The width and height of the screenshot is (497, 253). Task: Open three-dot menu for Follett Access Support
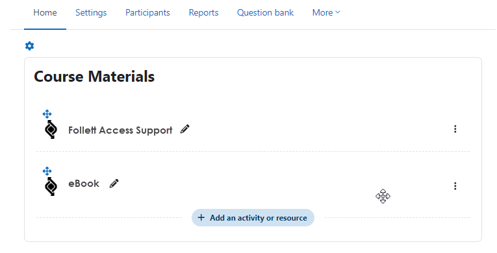pyautogui.click(x=455, y=129)
